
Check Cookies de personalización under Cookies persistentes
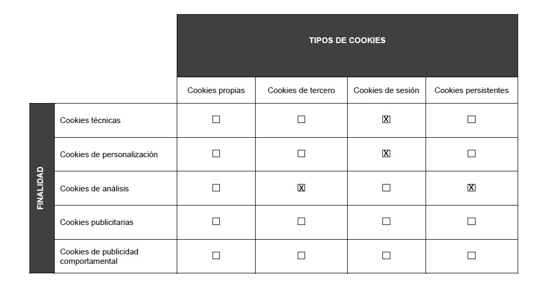(x=471, y=153)
